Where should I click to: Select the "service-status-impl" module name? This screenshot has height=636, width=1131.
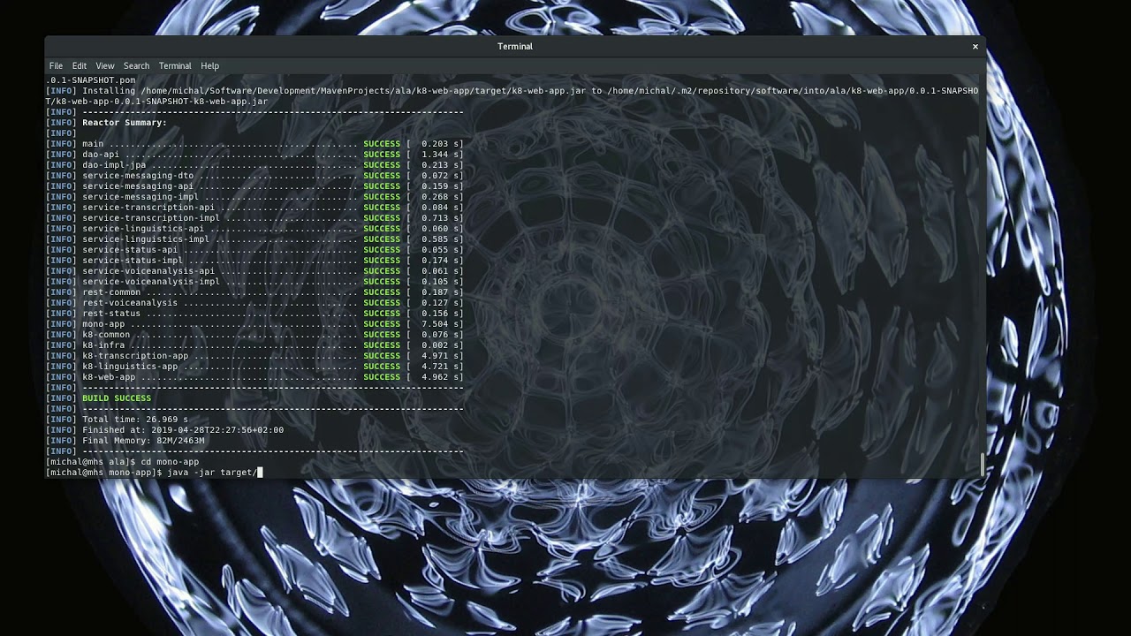[x=133, y=261]
